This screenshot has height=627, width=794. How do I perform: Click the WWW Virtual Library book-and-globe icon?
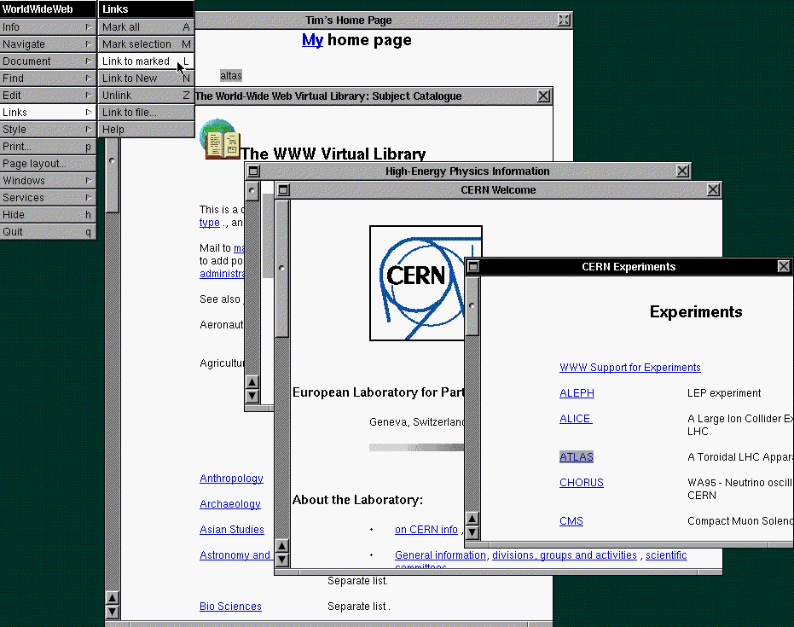(x=220, y=139)
